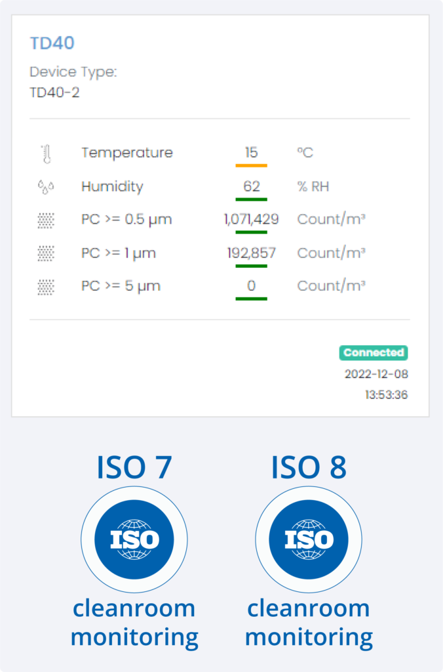This screenshot has width=443, height=672.
Task: Click the green status bar under Humidity value
Action: point(251,199)
